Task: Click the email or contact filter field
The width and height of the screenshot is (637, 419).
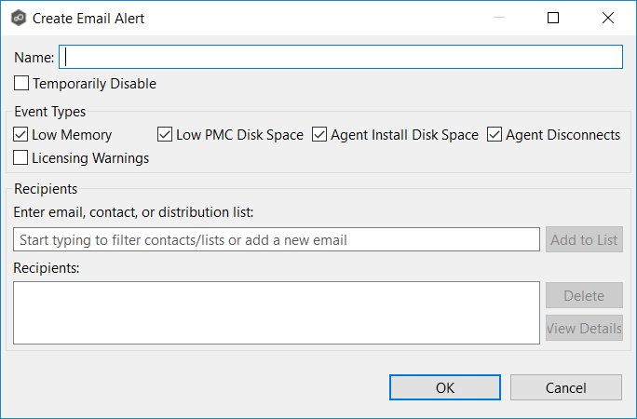Action: pos(277,240)
